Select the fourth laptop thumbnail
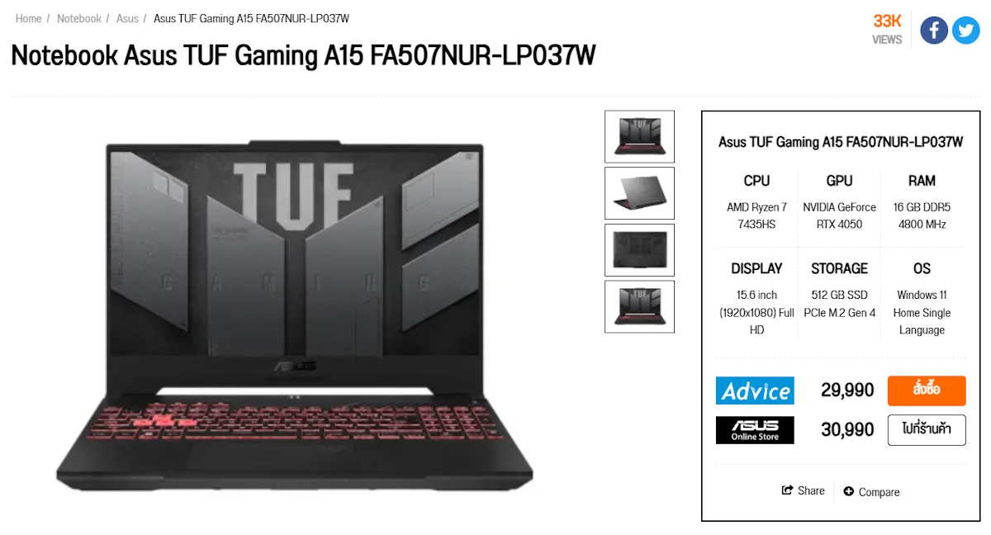This screenshot has height=535, width=991. tap(639, 306)
